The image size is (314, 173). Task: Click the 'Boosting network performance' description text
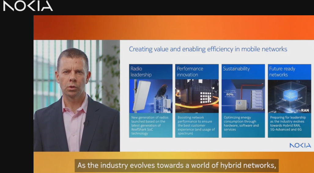coord(196,125)
